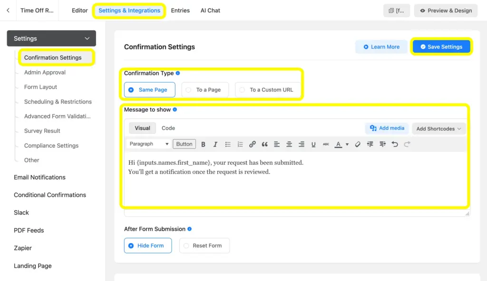Insert a hyperlink via the link icon
This screenshot has width=487, height=281.
(x=252, y=144)
